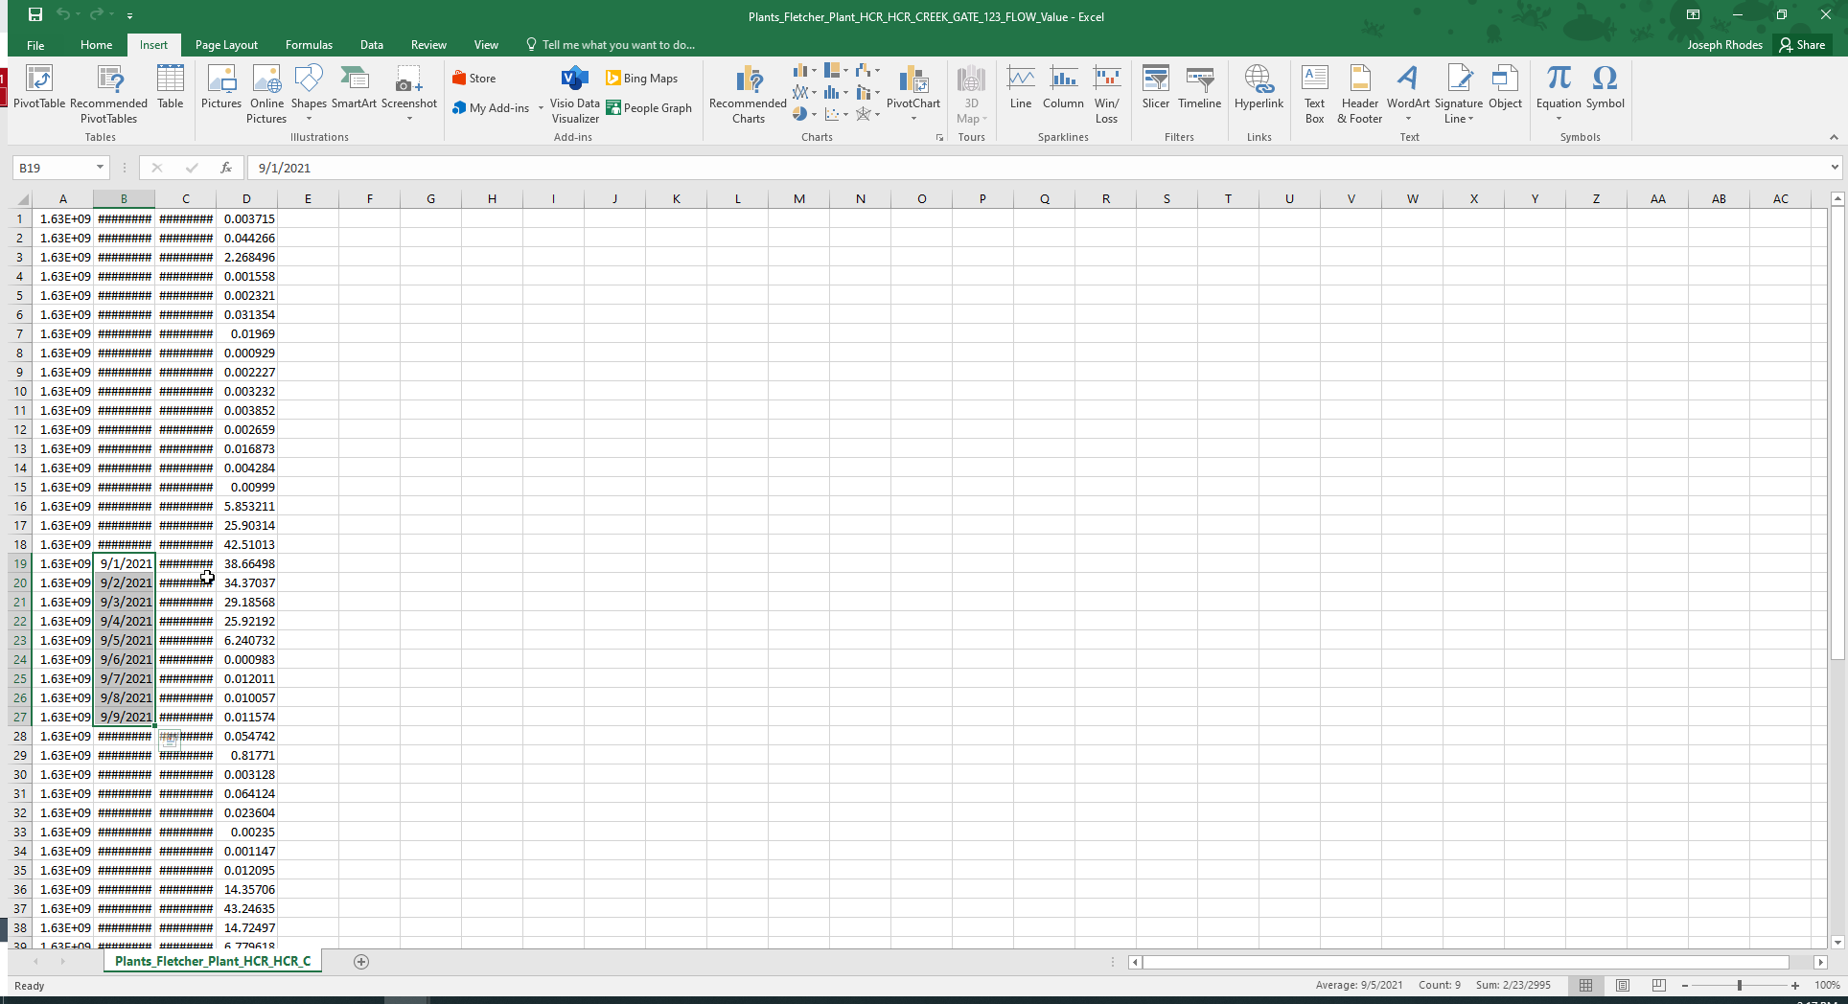Screen dimensions: 1848x1004
Task: Insert a Text Box
Action: (x=1314, y=94)
